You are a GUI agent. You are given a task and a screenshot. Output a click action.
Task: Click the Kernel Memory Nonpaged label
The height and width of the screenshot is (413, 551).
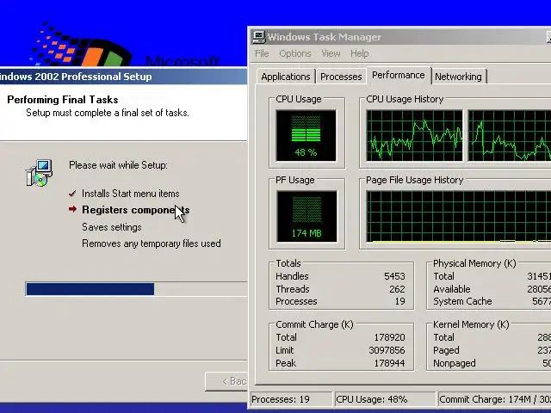coord(455,363)
